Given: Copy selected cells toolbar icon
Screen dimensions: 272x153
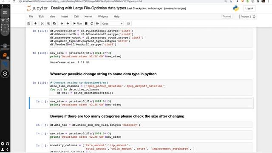Looking at the screenshot, I should [48, 23].
